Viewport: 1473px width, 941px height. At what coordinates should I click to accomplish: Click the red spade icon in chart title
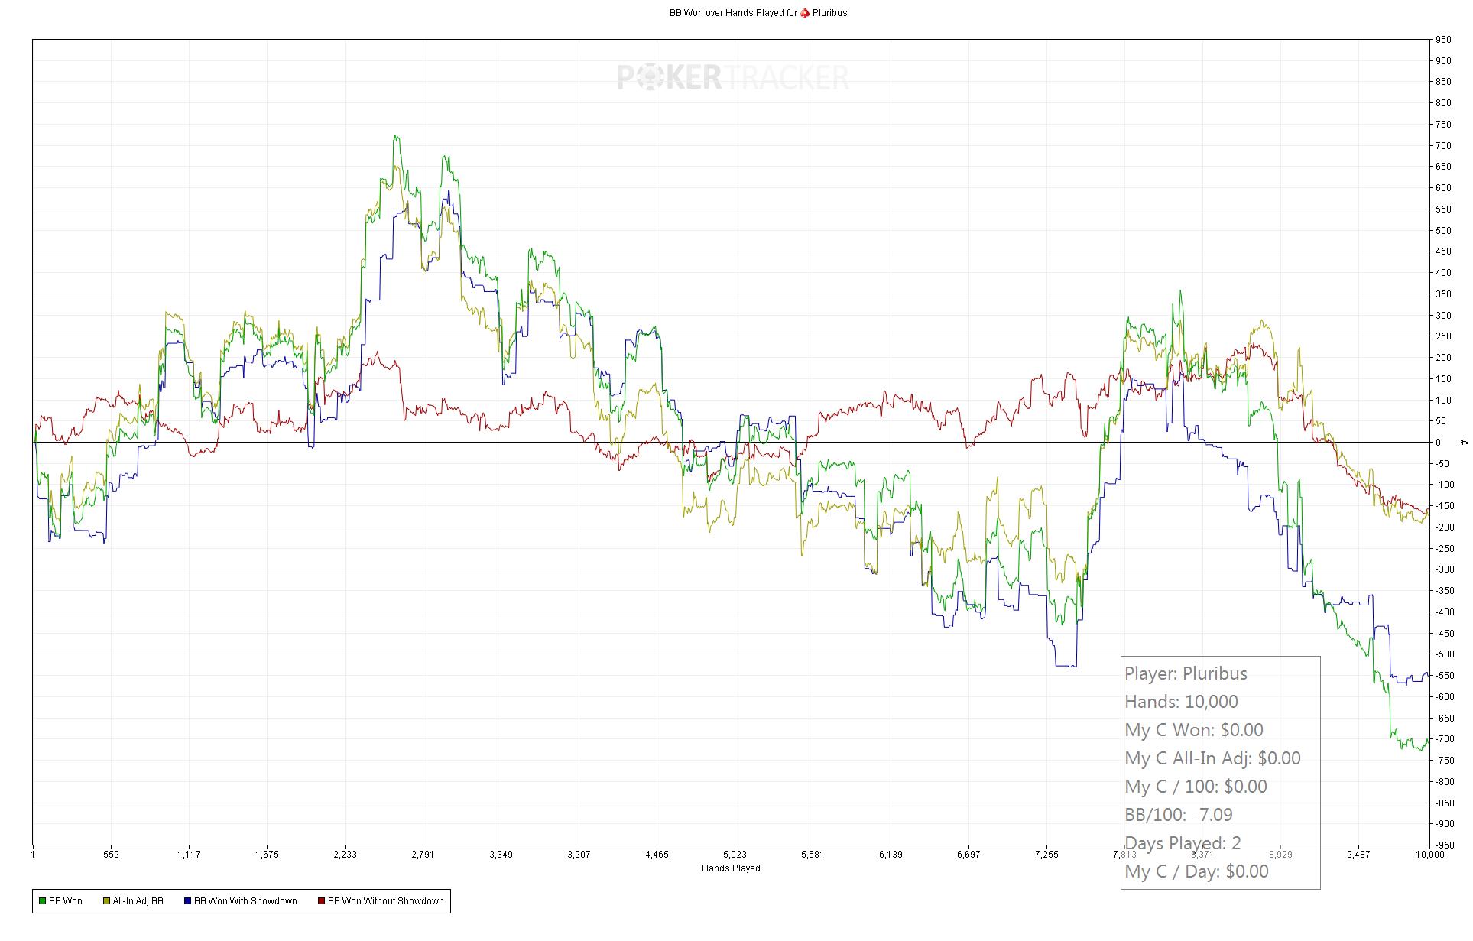(804, 13)
